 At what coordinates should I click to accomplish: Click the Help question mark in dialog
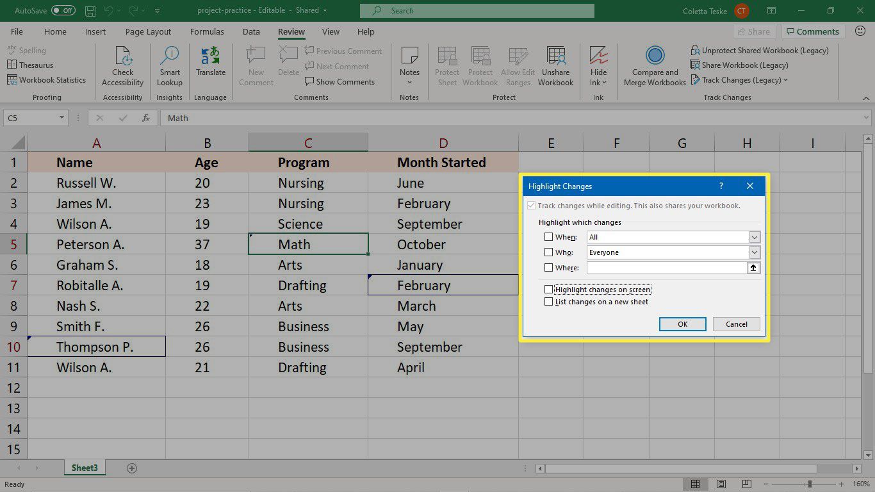(x=721, y=186)
